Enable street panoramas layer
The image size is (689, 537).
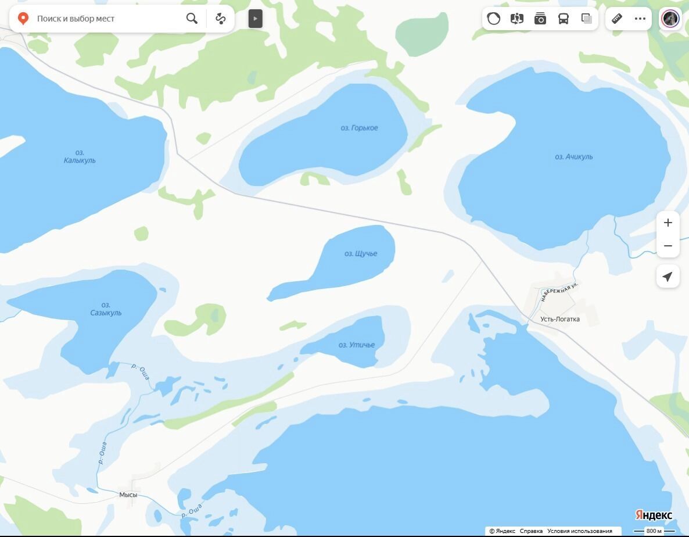coord(517,19)
